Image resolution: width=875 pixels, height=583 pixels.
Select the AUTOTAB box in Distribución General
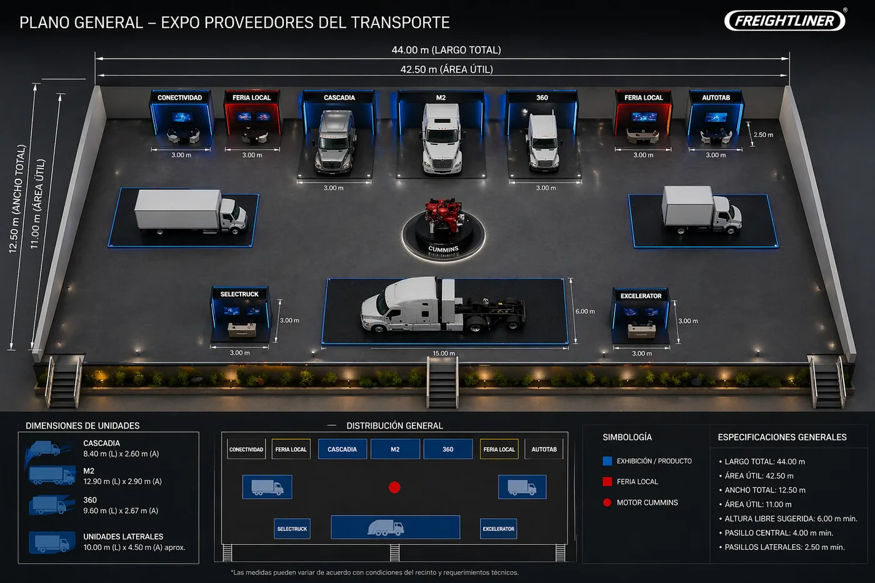(544, 449)
